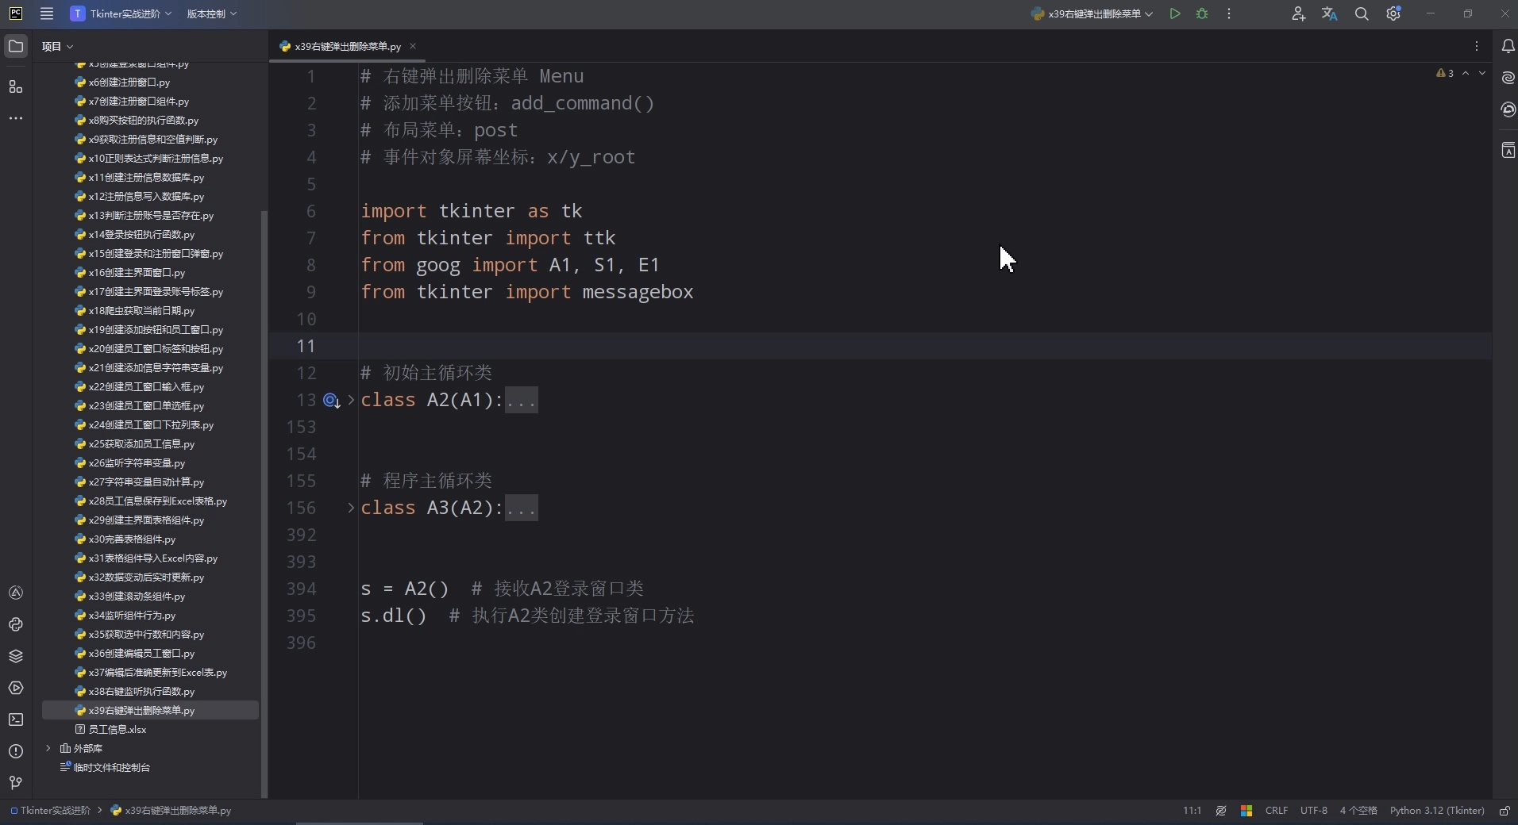
Task: Open the 版本控制 menu
Action: coord(210,13)
